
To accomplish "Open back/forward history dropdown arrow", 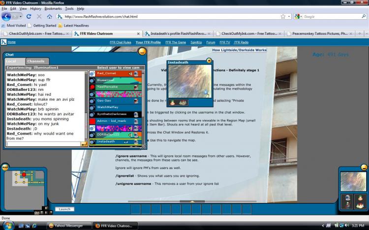I will 21,16.
